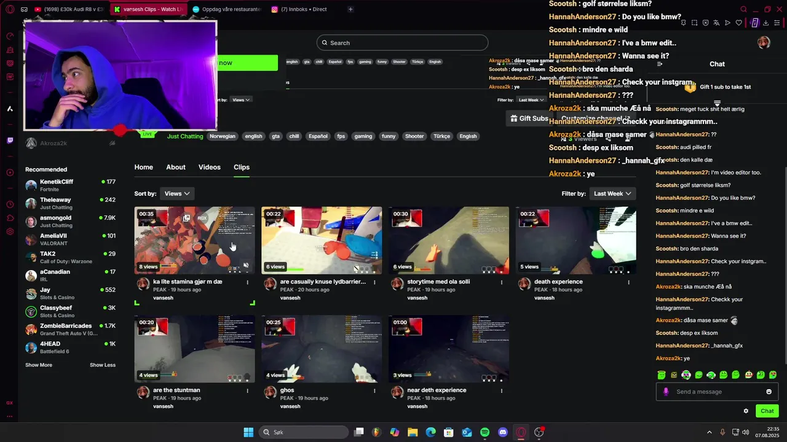Open the Sort by Views dropdown
The image size is (787, 442).
177,193
